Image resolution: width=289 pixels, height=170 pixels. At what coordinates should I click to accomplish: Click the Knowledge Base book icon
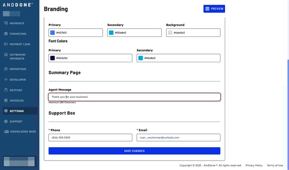pos(6,131)
